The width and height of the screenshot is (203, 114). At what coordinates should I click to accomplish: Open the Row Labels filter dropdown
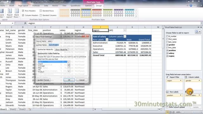pos(107,40)
